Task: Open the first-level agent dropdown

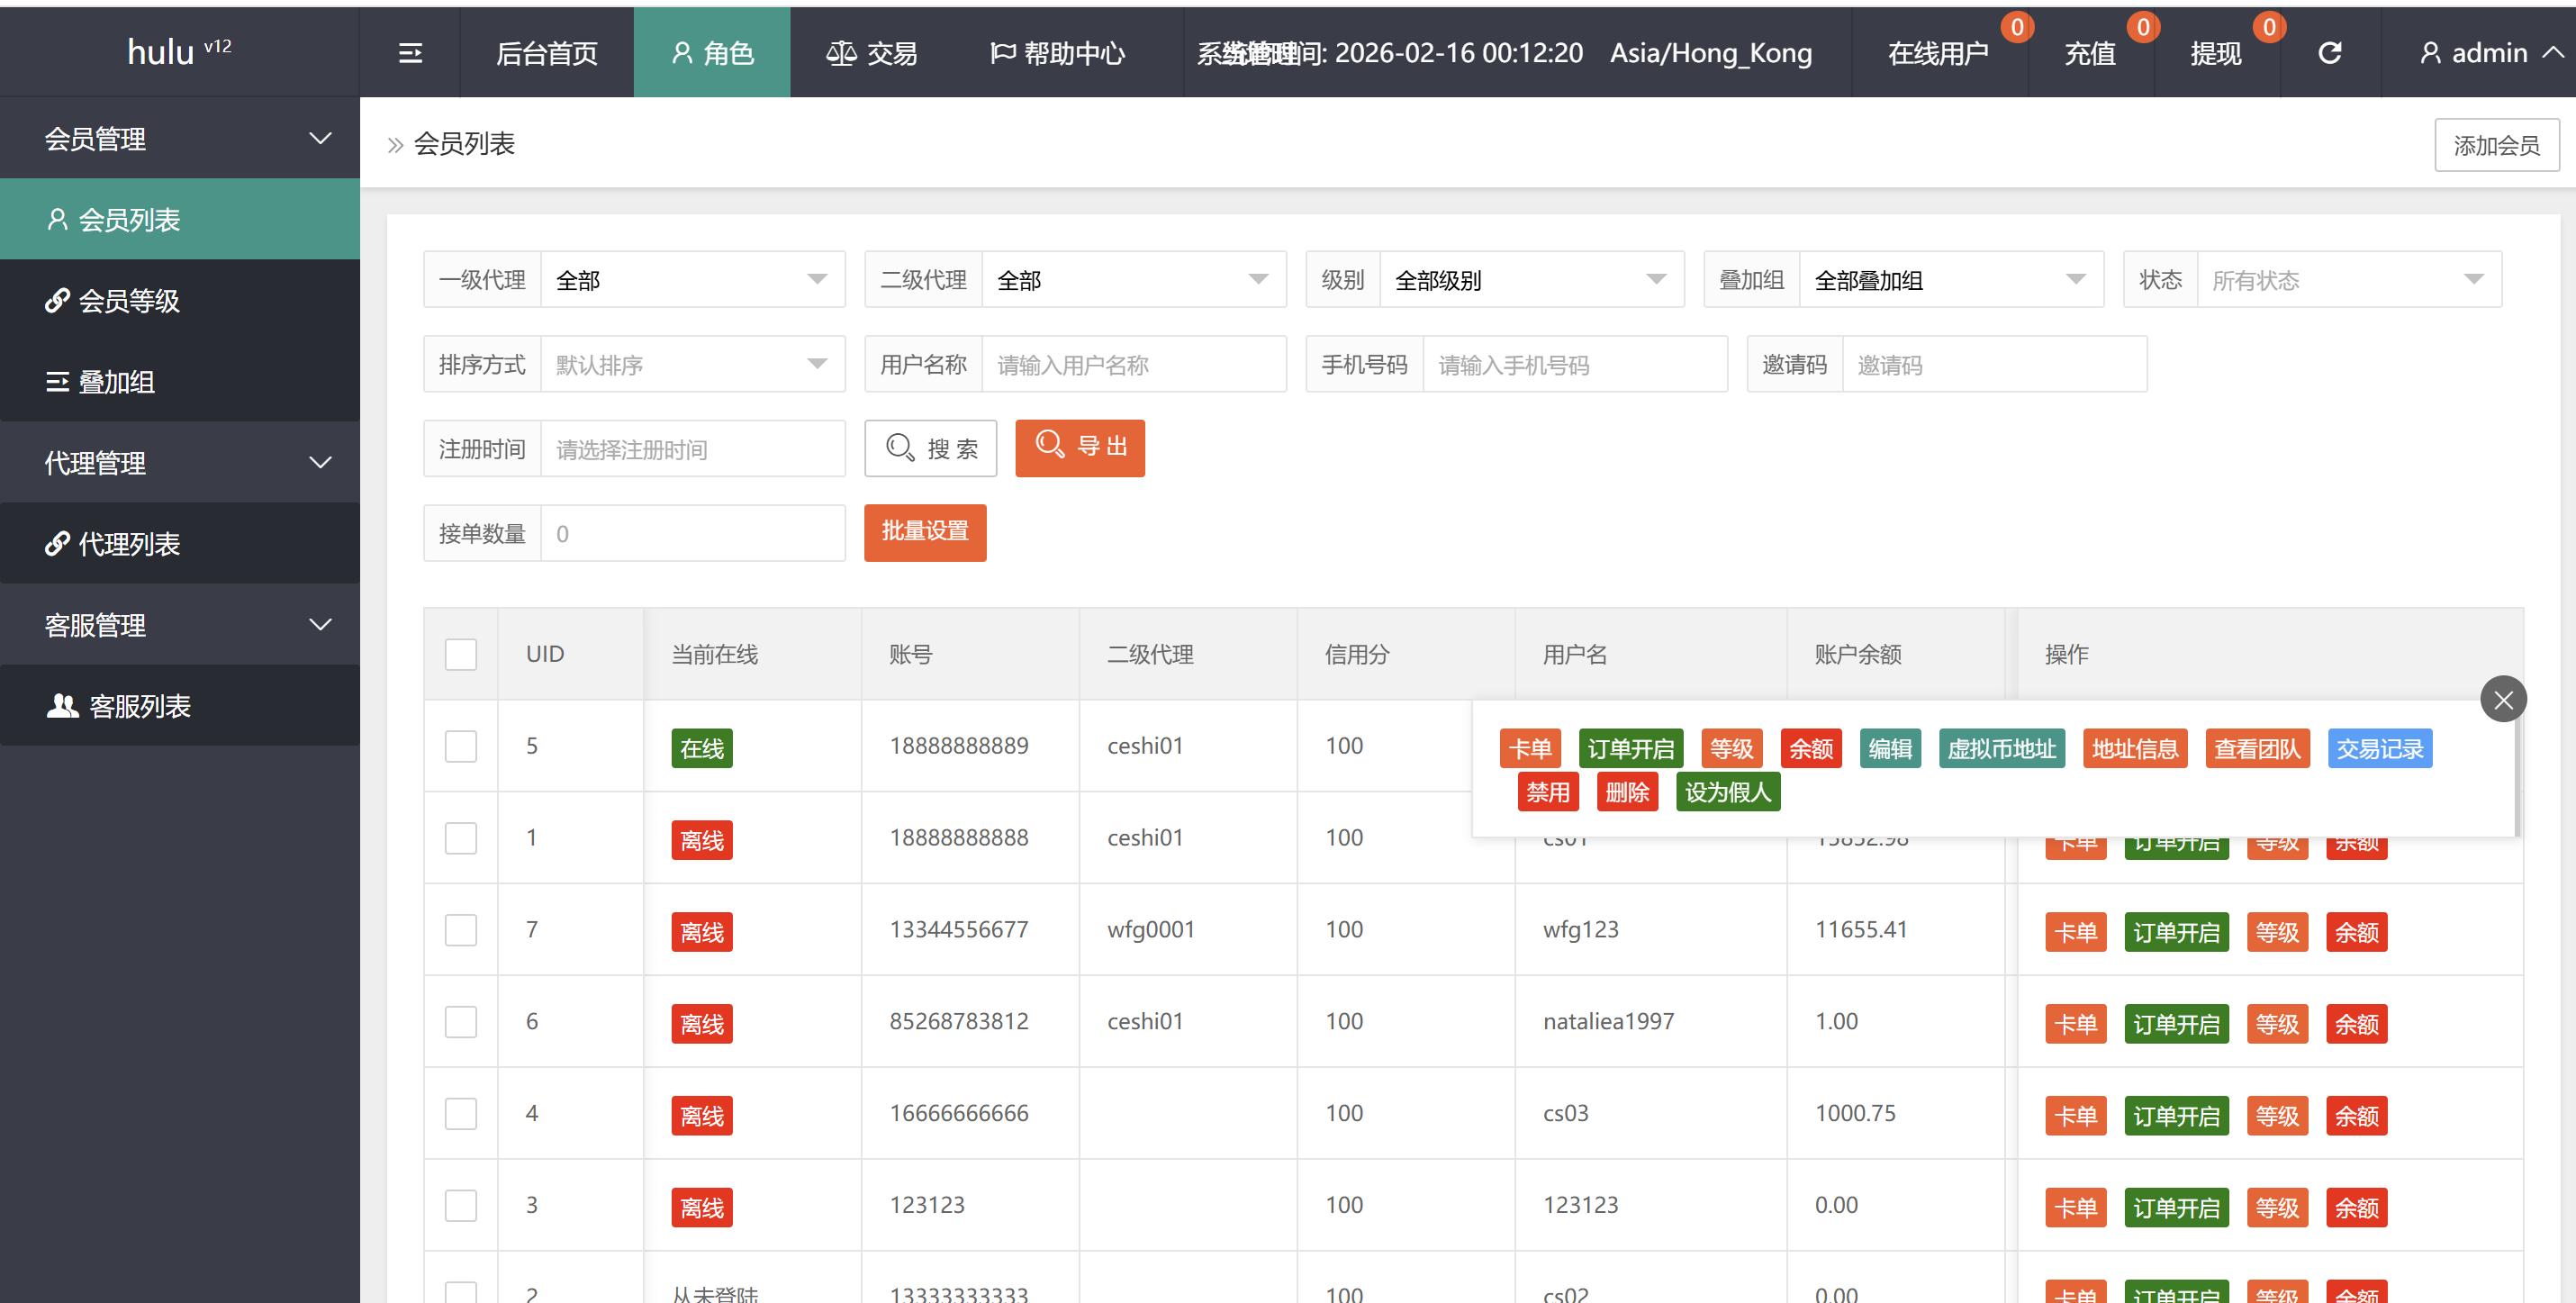Action: click(692, 280)
